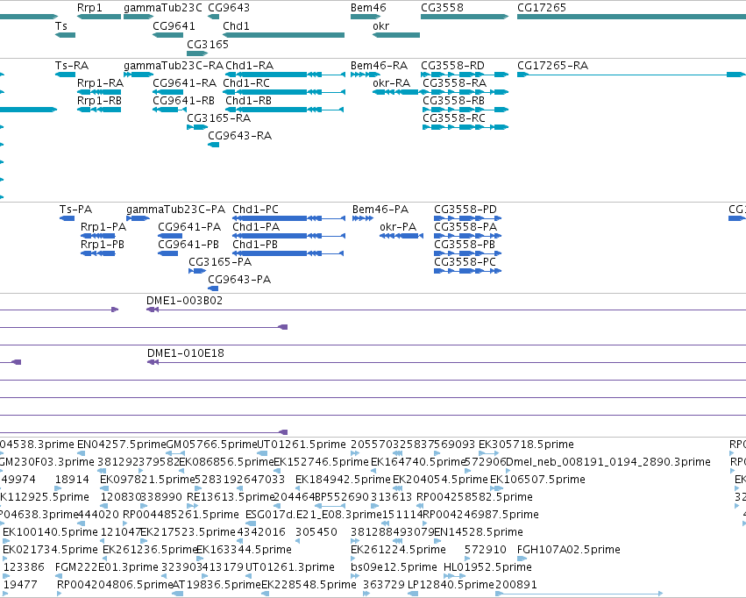
Task: Select the CG3558-RC transcript label
Action: (454, 118)
